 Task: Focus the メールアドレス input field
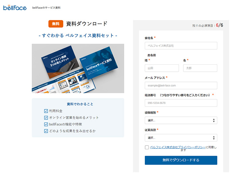coord(181,86)
